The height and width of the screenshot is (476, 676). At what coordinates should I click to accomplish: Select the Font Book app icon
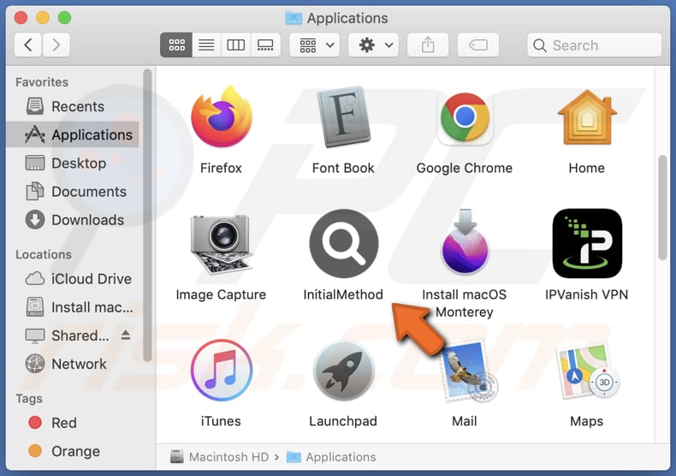[343, 119]
